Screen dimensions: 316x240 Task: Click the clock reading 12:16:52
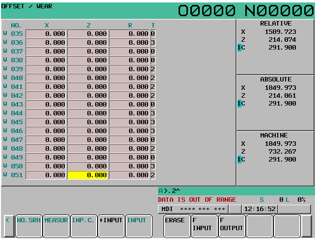click(260, 209)
